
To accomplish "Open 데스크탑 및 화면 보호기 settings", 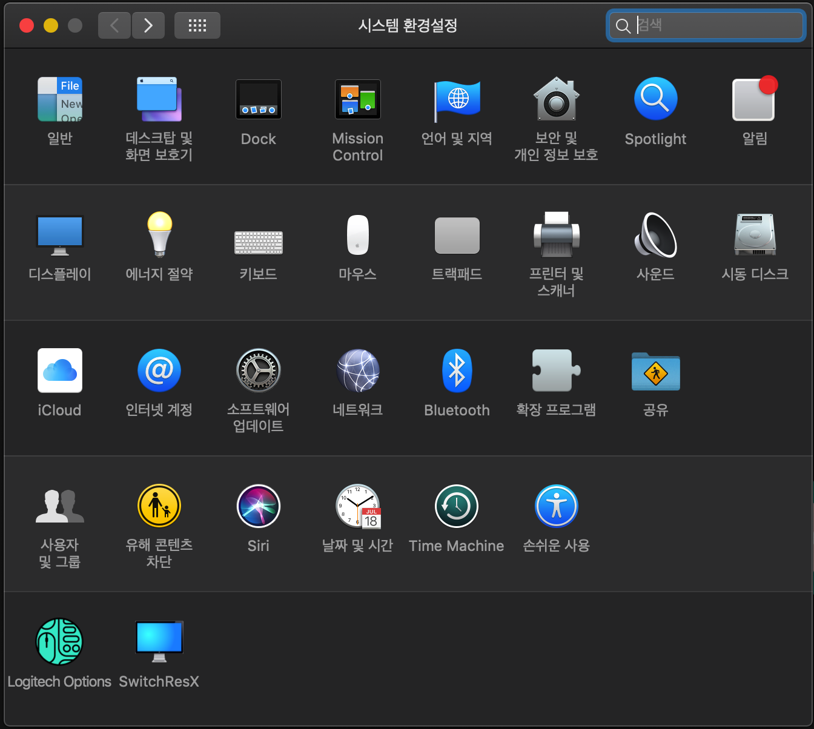I will 159,99.
